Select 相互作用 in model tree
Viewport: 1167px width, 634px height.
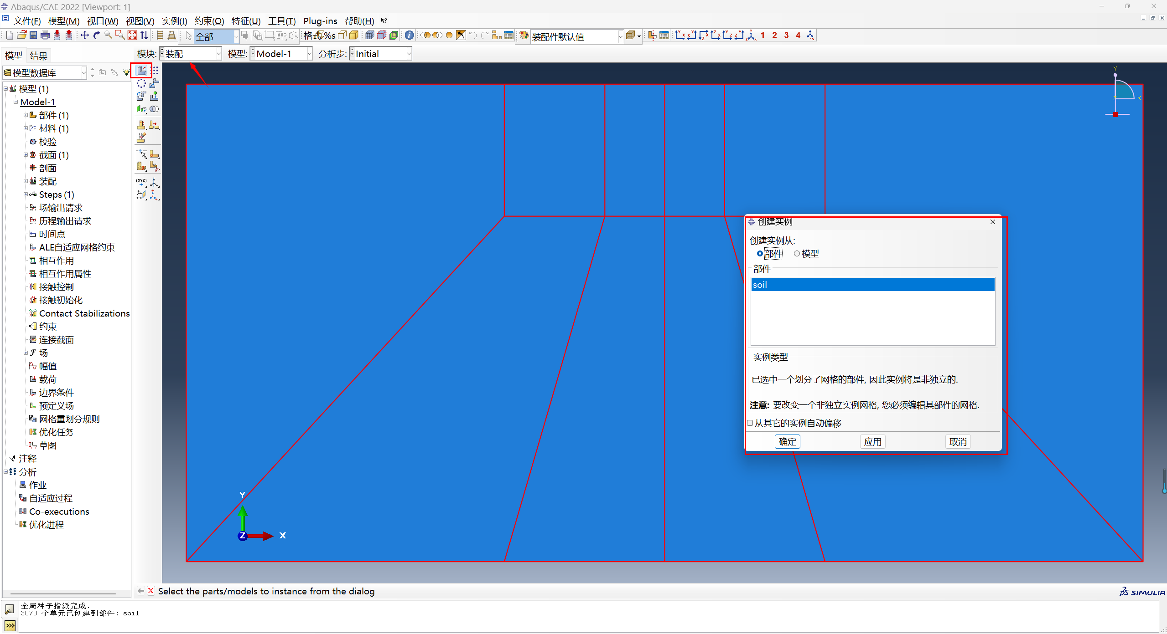pos(56,261)
